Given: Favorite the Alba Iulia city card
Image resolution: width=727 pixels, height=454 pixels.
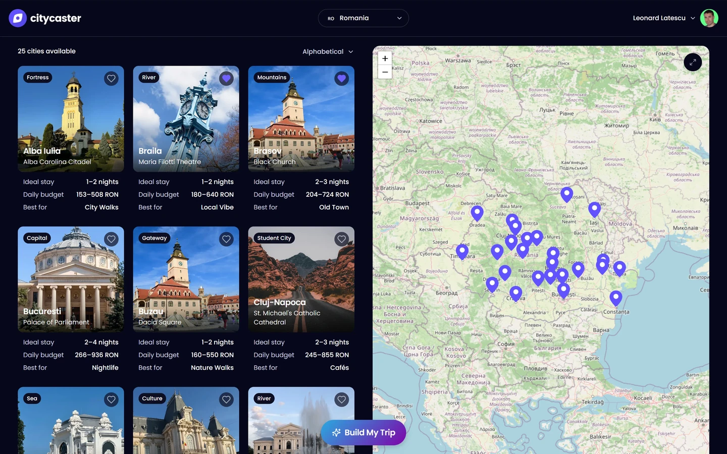Looking at the screenshot, I should (x=111, y=79).
